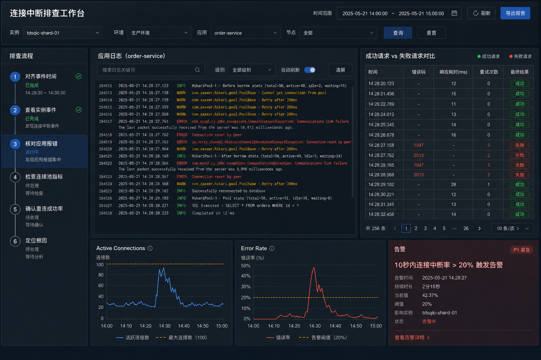Click step 6 number circle
This screenshot has width=541, height=360.
tap(15, 241)
